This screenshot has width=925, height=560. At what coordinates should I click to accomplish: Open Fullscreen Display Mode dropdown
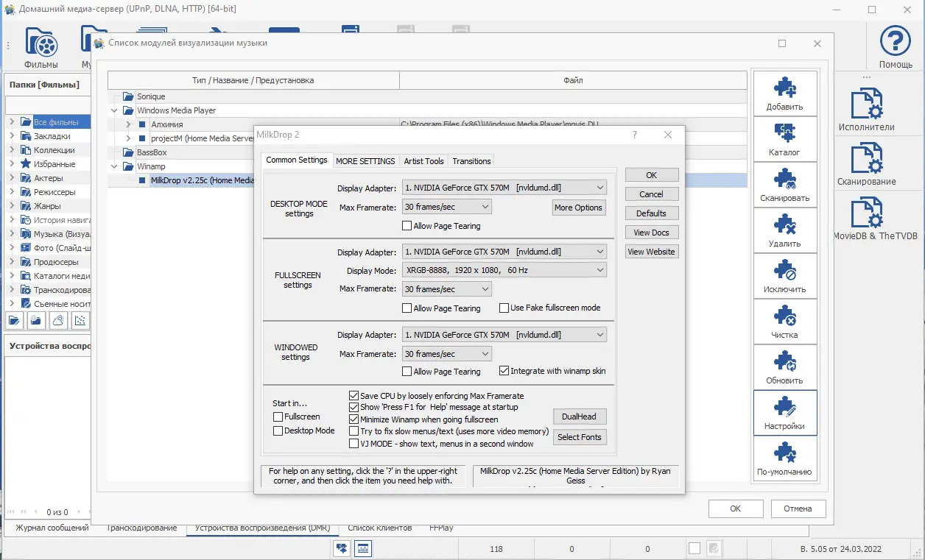[x=504, y=270]
